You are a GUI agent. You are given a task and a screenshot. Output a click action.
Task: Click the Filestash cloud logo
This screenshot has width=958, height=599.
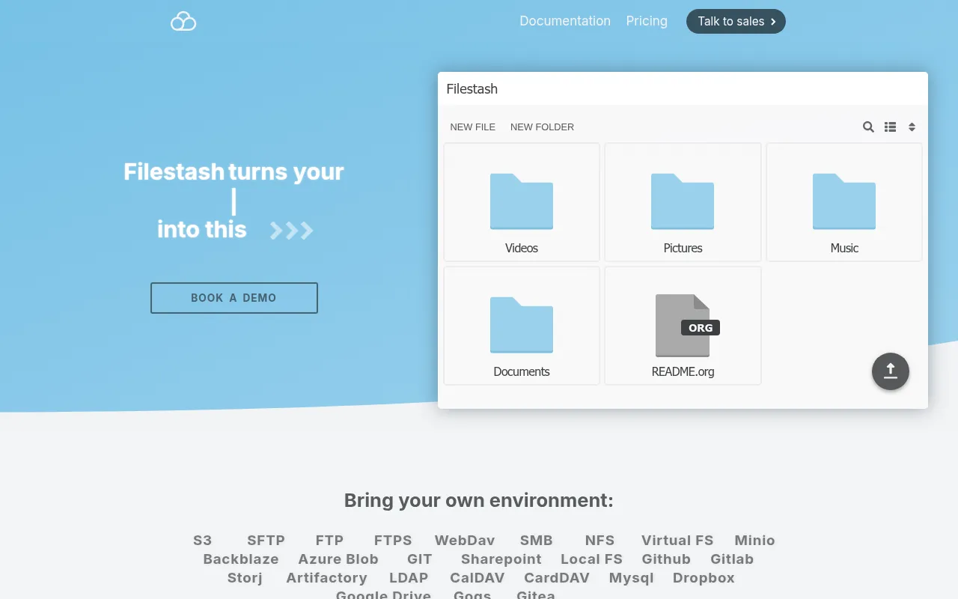183,22
